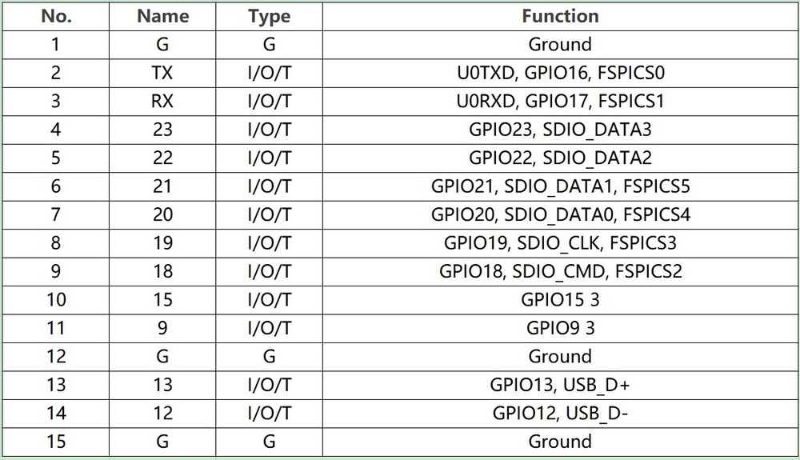800x460 pixels.
Task: Select the "GPIO23, SDIO_DATA3" function cell
Action: [x=560, y=130]
